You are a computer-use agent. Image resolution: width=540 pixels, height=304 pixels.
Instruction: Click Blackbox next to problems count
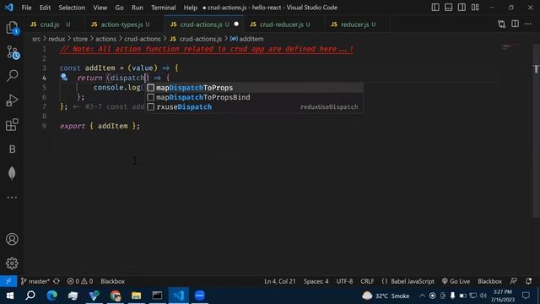tap(112, 281)
